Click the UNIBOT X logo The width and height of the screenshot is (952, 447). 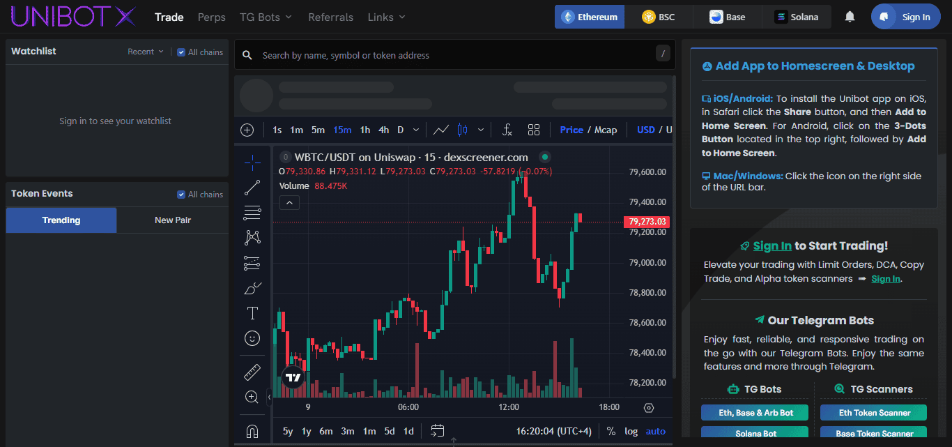(x=74, y=16)
